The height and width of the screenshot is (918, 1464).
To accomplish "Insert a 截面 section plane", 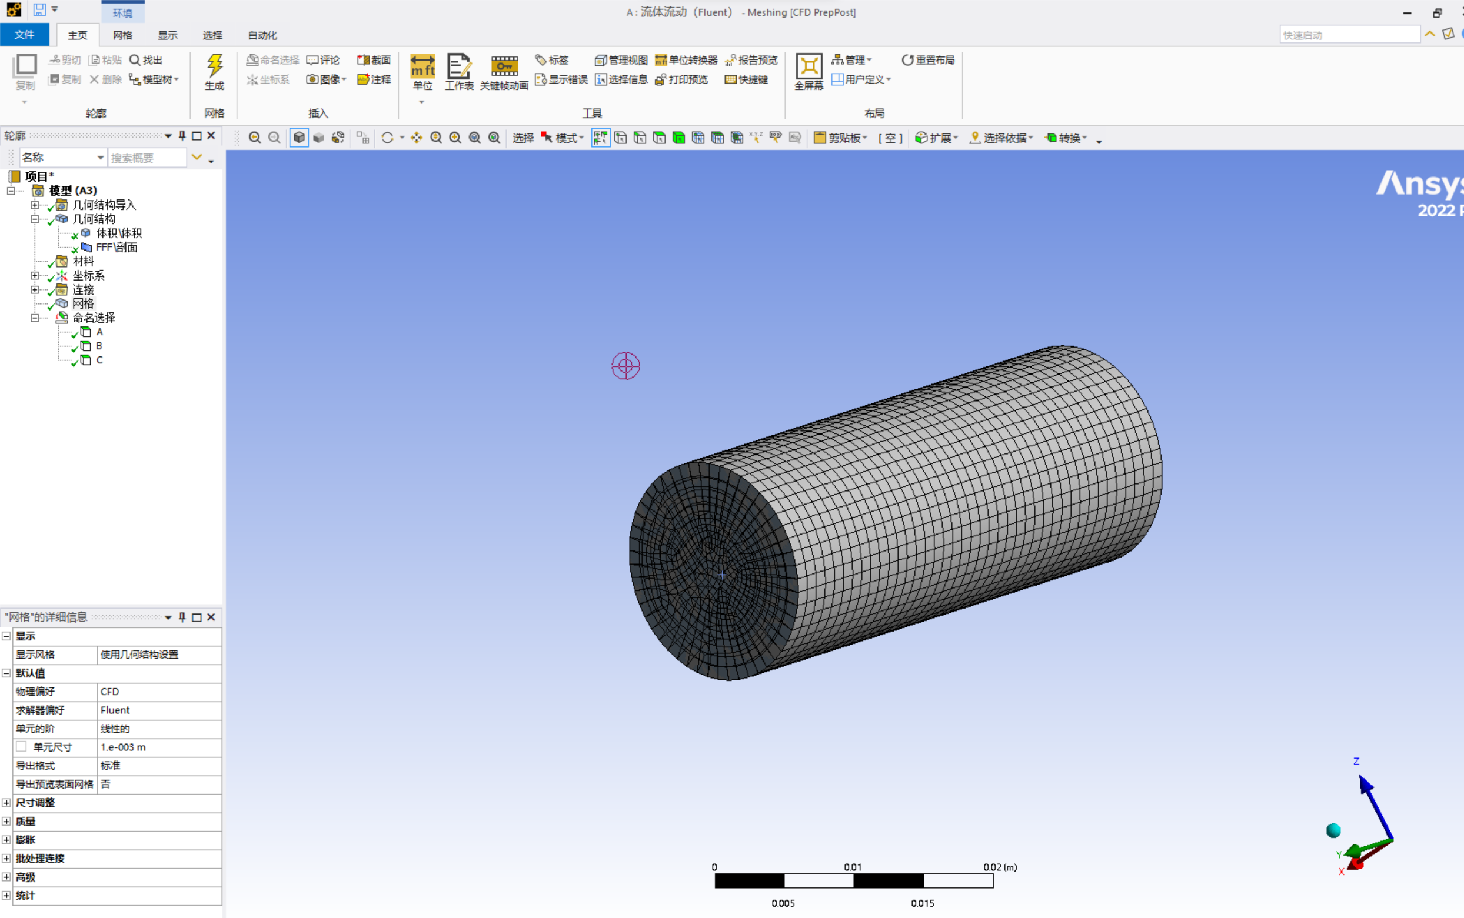I will click(x=374, y=60).
